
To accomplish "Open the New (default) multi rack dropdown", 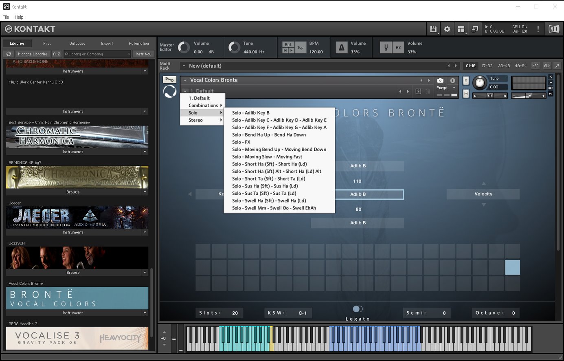I will tap(184, 66).
